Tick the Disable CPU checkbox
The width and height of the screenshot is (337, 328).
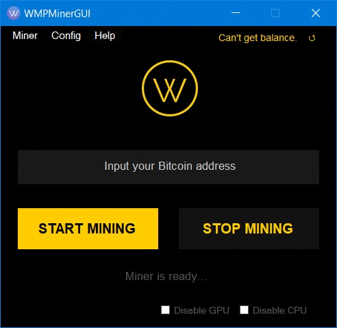click(x=244, y=310)
